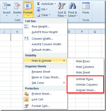
Task: Select column Q header
Action: (95, 32)
